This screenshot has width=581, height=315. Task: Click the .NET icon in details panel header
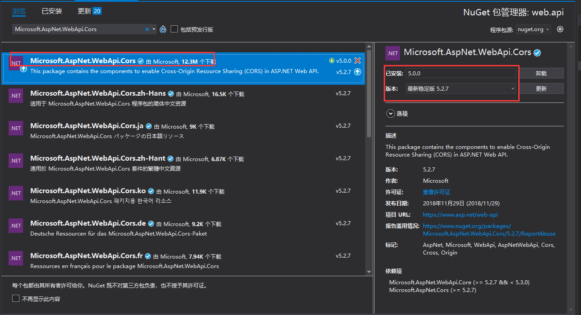coord(393,53)
